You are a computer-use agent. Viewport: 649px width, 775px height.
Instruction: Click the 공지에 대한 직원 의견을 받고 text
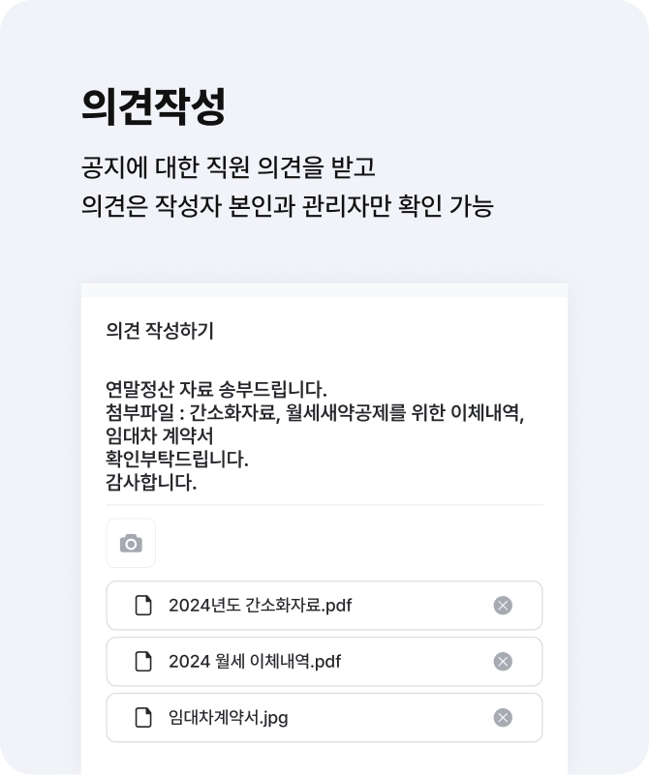(228, 166)
